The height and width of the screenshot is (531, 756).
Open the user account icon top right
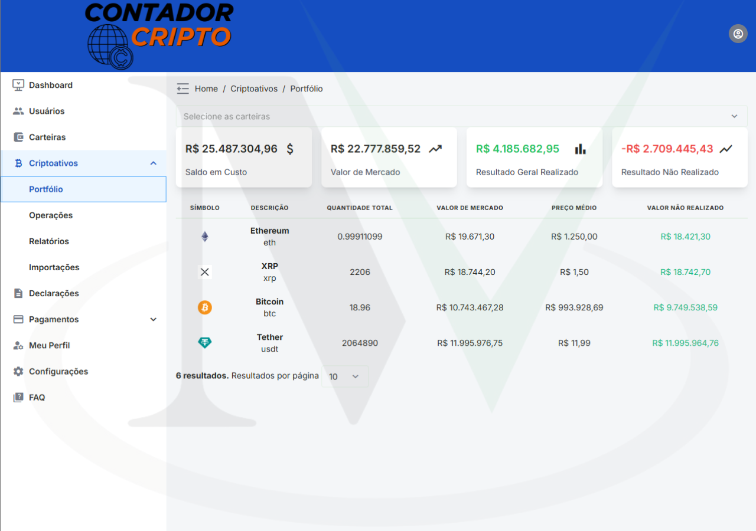(x=738, y=34)
